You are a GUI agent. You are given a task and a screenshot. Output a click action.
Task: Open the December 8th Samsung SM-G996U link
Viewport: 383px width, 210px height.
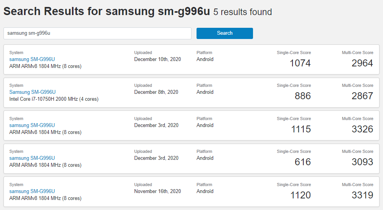click(x=32, y=92)
